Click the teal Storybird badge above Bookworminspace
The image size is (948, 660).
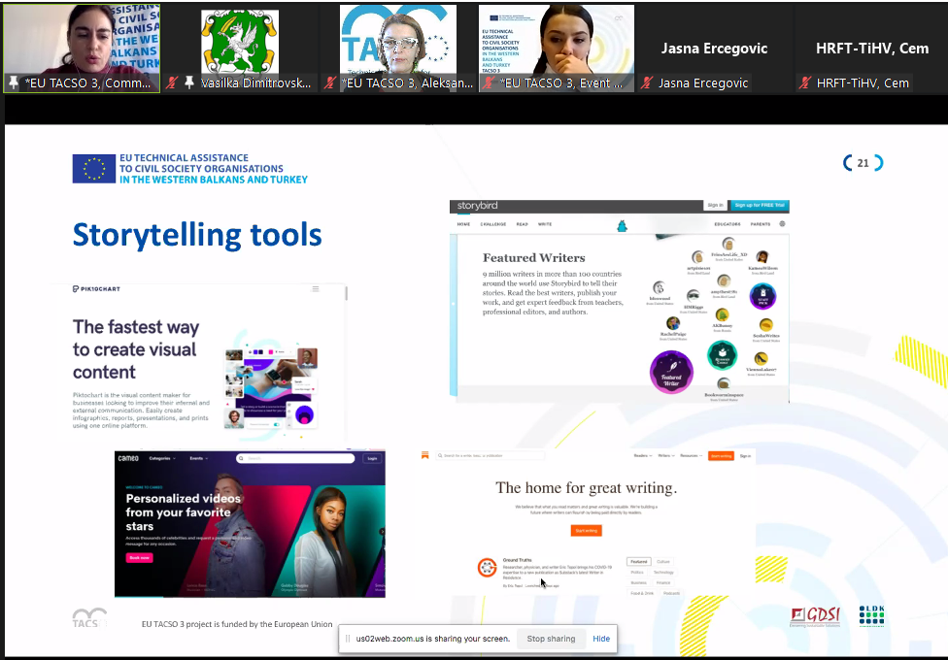point(722,355)
